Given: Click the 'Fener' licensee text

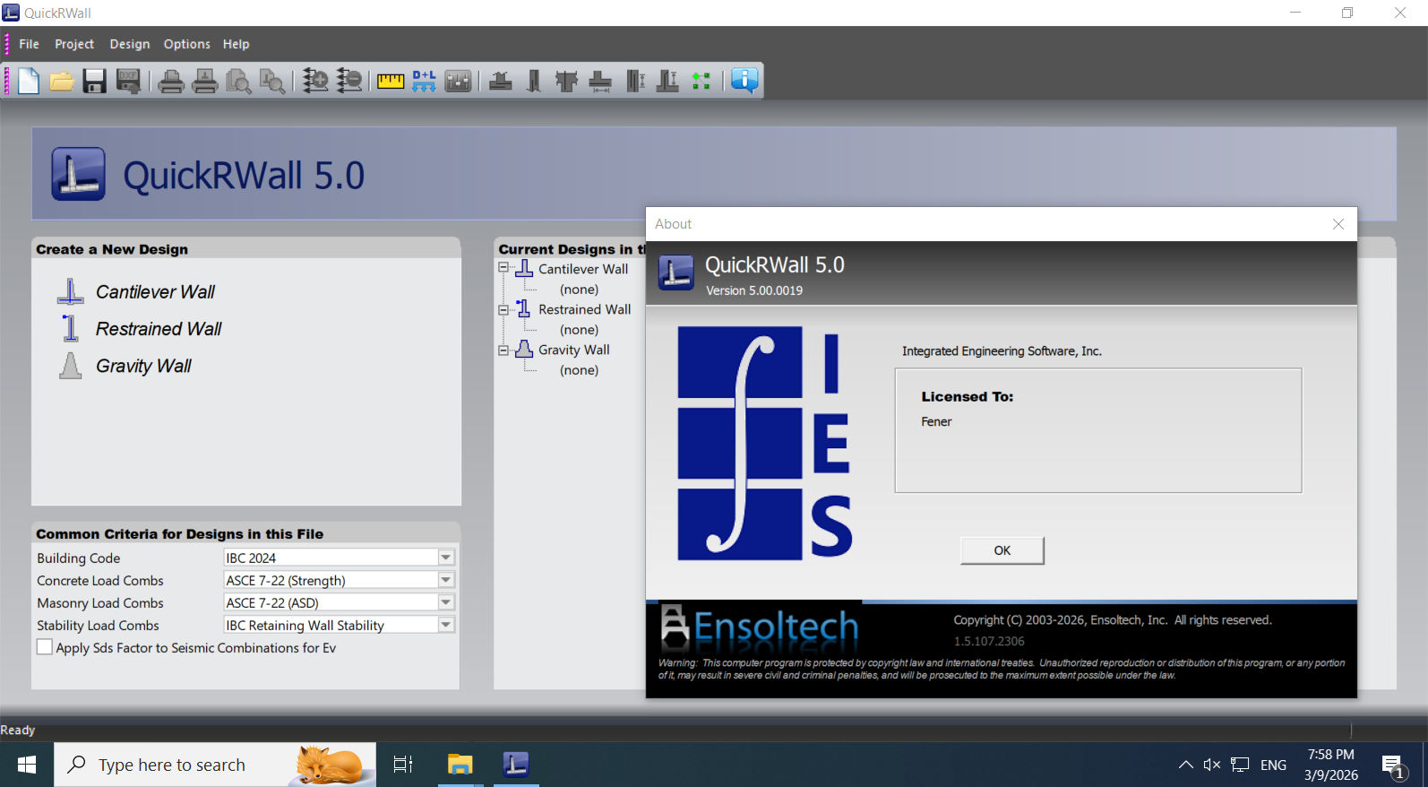Looking at the screenshot, I should pyautogui.click(x=936, y=421).
